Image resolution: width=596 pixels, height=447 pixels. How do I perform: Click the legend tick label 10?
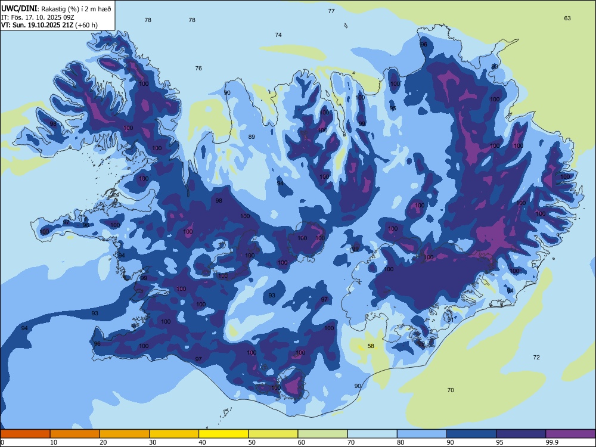point(54,442)
